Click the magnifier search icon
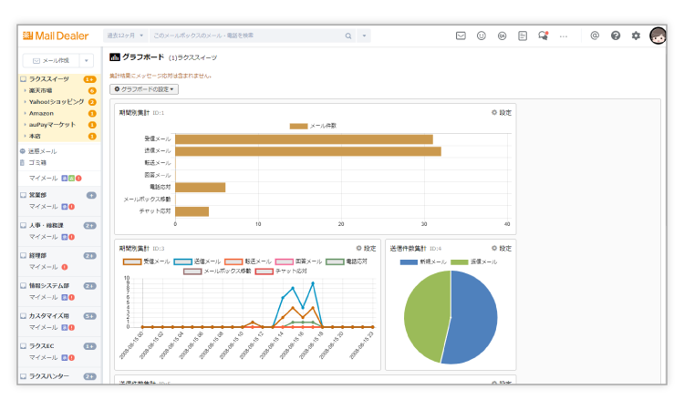 [348, 36]
